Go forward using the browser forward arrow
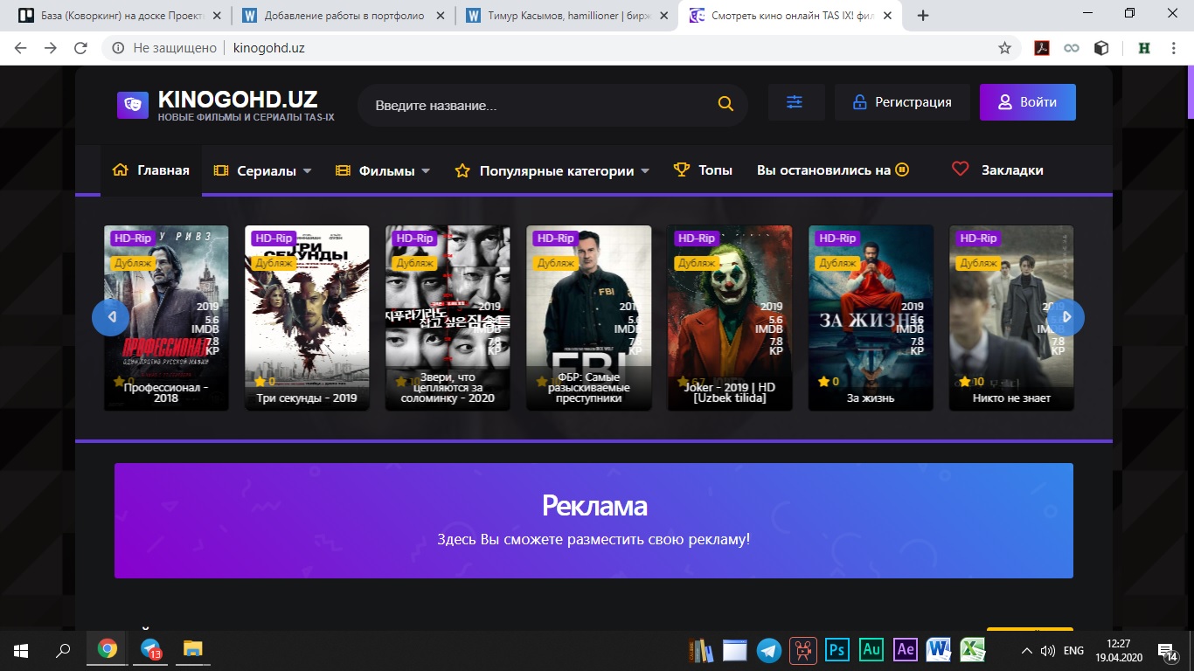Image resolution: width=1194 pixels, height=671 pixels. tap(51, 48)
